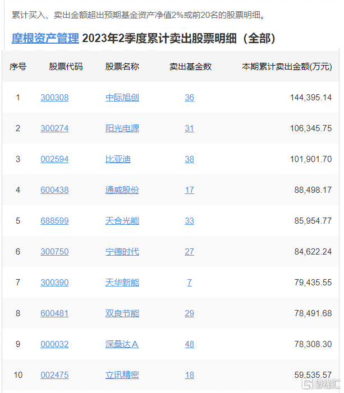Open the 摩根资产管理 link in the title

click(x=45, y=38)
